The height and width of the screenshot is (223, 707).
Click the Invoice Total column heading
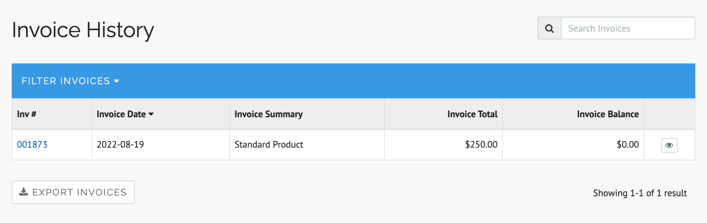click(x=472, y=114)
